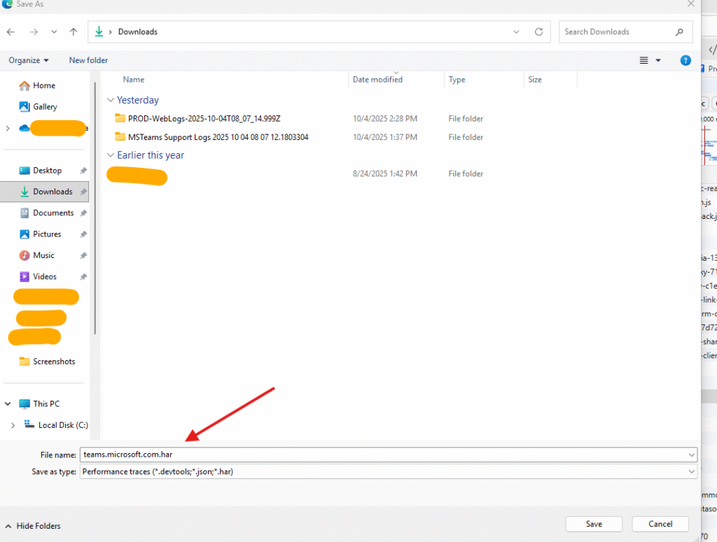Open the File name history dropdown
Screen dimensions: 717x542
[691, 455]
